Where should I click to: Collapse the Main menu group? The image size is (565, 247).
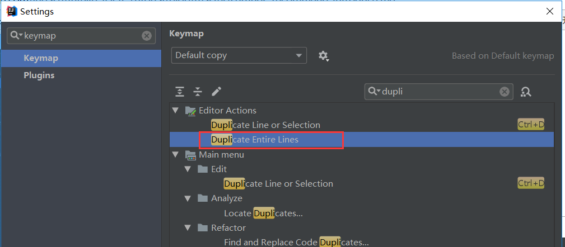[x=176, y=155]
